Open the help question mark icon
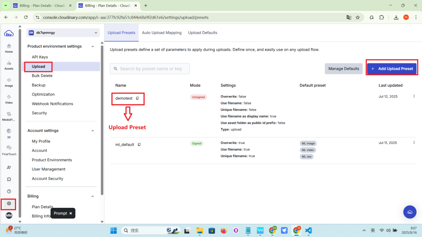This screenshot has height=237, width=422. tap(9, 191)
